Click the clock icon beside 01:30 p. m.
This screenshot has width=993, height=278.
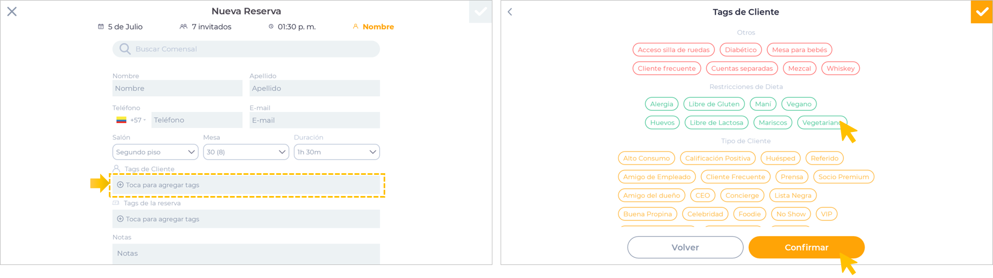(271, 27)
